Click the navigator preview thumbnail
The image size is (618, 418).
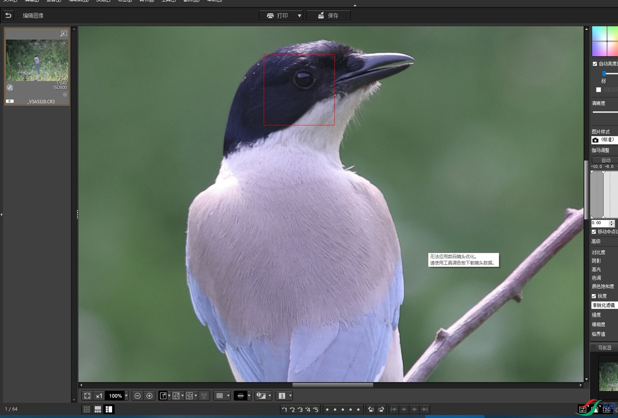coord(608,377)
